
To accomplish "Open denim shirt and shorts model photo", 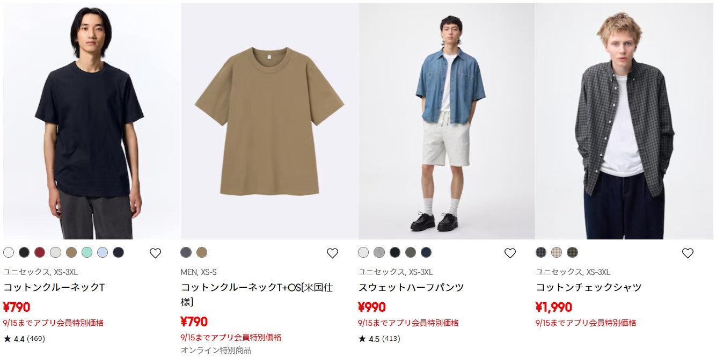I will (447, 121).
